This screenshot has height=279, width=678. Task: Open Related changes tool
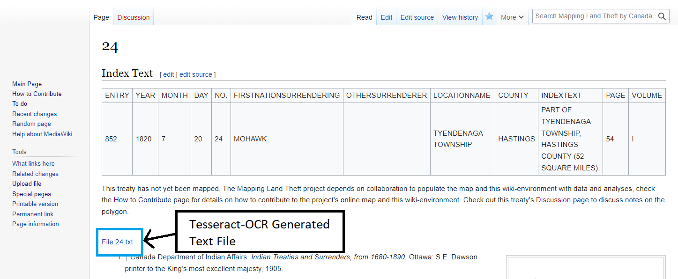point(35,174)
